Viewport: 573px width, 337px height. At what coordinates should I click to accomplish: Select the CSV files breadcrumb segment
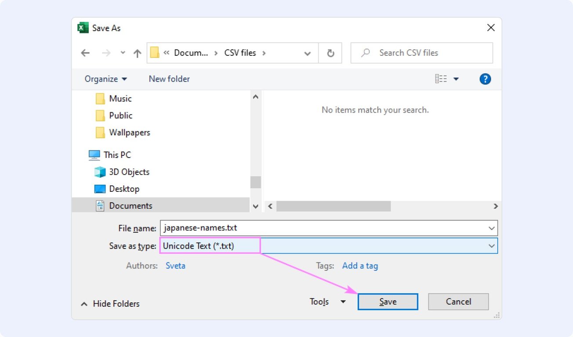240,53
